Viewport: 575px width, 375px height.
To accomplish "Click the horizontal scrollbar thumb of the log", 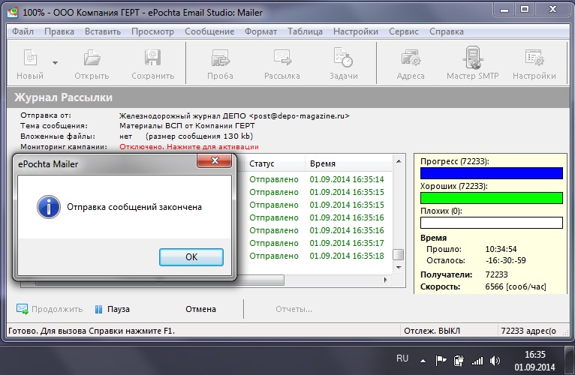I will (x=160, y=280).
